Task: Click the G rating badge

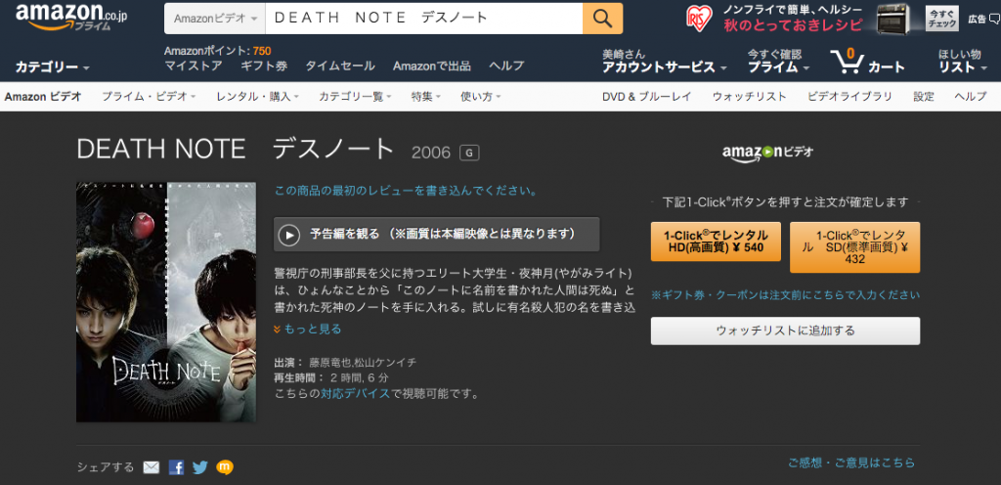Action: [469, 153]
